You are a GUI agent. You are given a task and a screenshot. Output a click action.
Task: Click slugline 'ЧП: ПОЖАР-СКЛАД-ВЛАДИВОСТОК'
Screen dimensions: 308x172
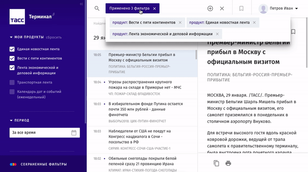coord(134,94)
